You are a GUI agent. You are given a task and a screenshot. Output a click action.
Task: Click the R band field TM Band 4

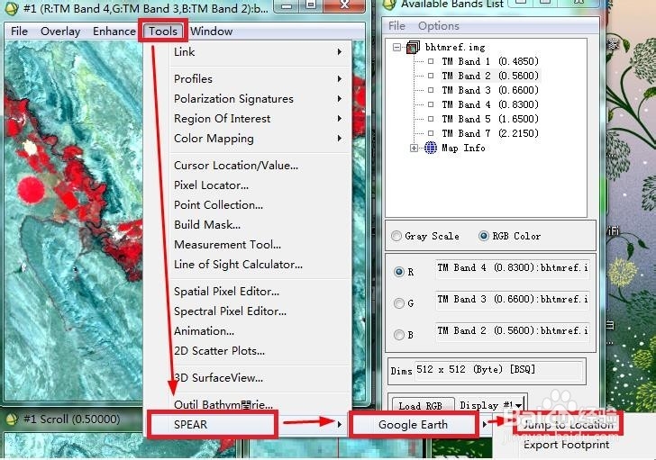click(x=513, y=268)
